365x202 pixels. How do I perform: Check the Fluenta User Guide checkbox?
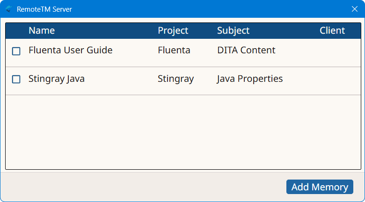(16, 51)
